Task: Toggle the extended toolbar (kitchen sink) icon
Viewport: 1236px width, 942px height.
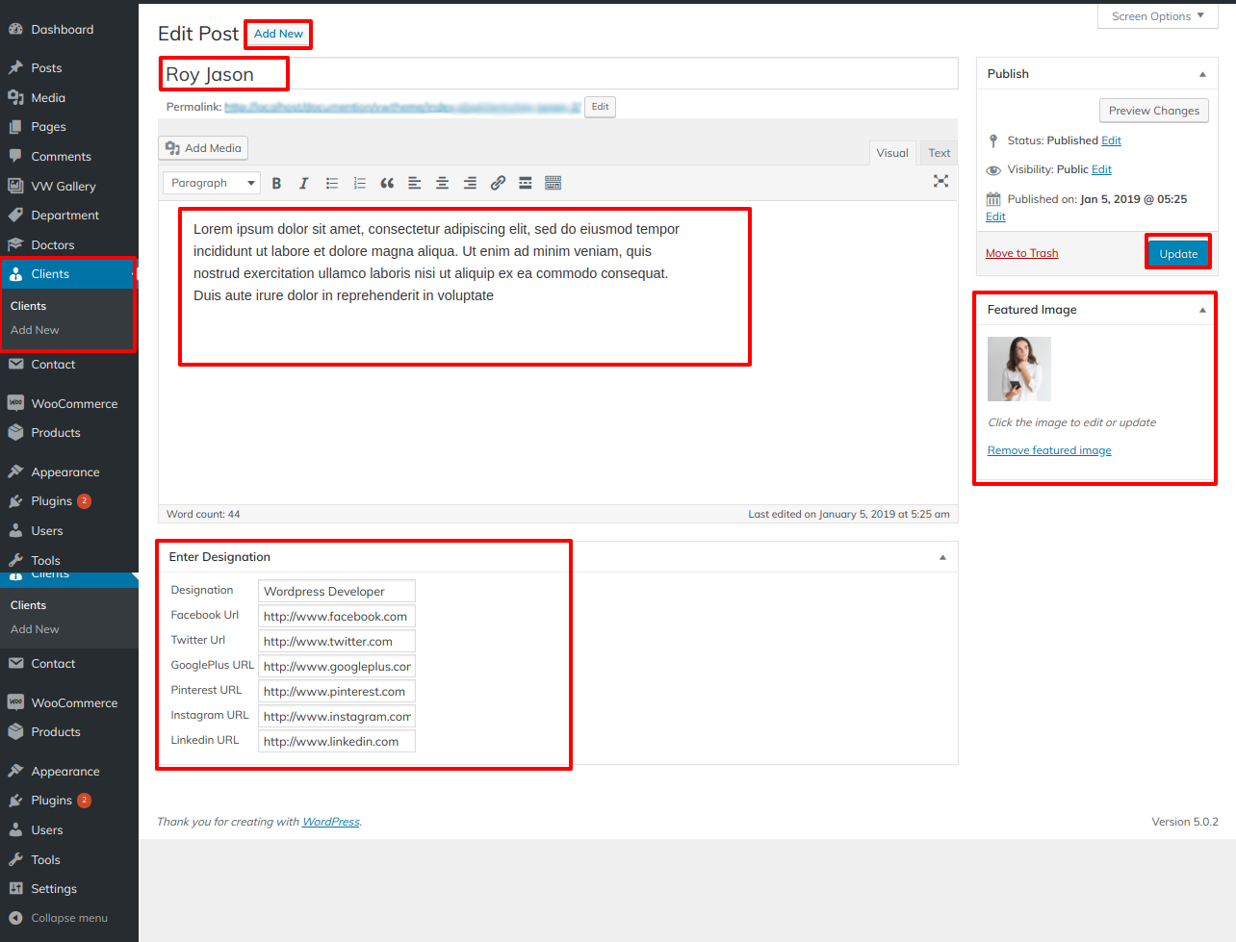Action: [553, 183]
